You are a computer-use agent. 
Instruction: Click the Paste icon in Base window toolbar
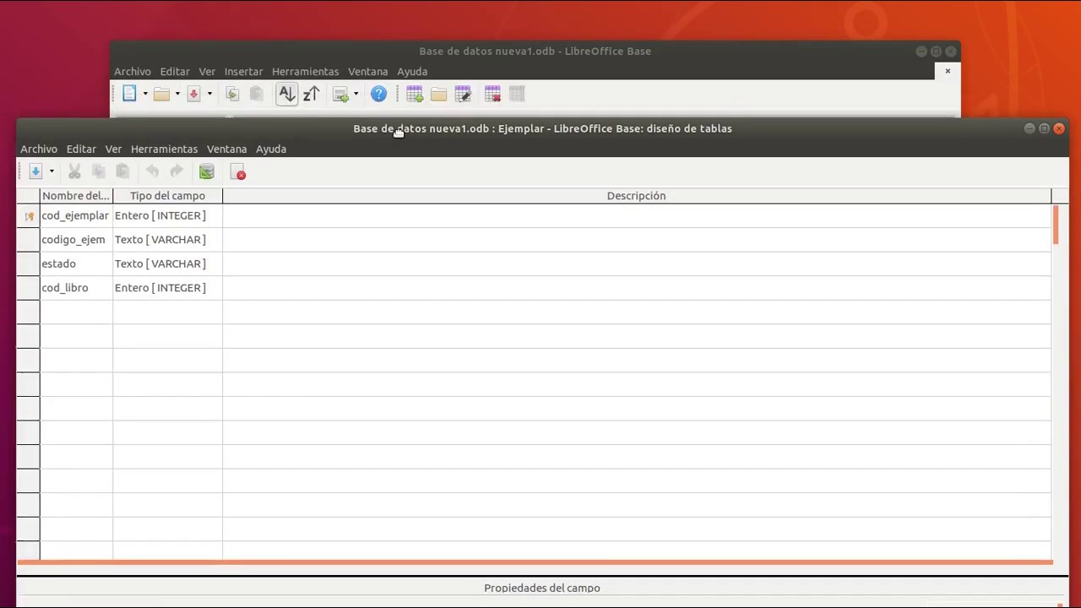pyautogui.click(x=256, y=94)
